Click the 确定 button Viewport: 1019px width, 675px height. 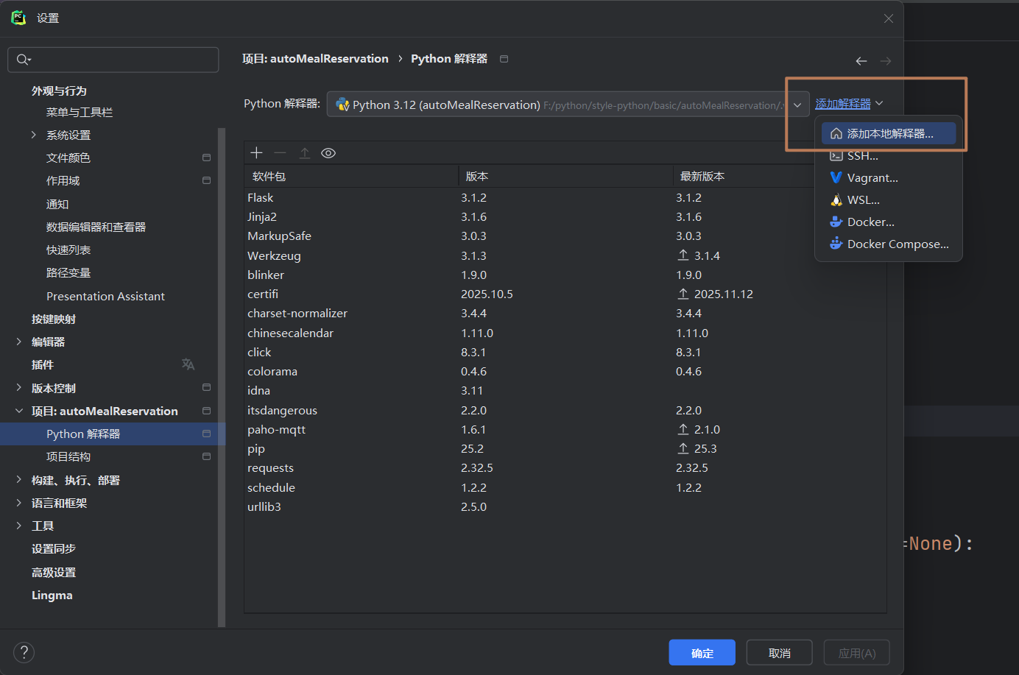click(x=702, y=653)
